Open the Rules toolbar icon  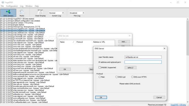tap(22, 13)
